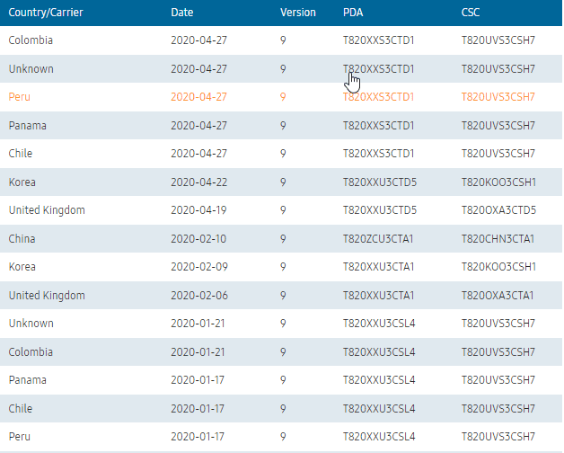Click Colombia in the 2020-04-27 row
The width and height of the screenshot is (564, 453).
click(31, 40)
